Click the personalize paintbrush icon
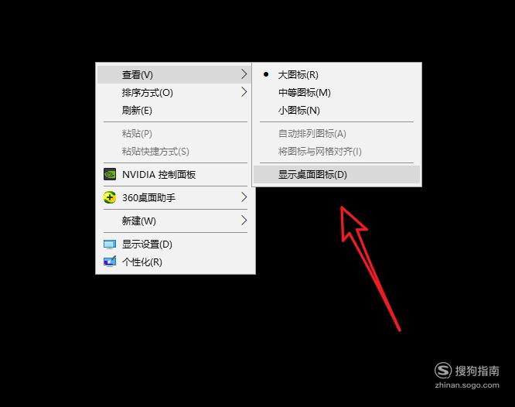Viewport: 515px width, 407px height. pos(110,262)
